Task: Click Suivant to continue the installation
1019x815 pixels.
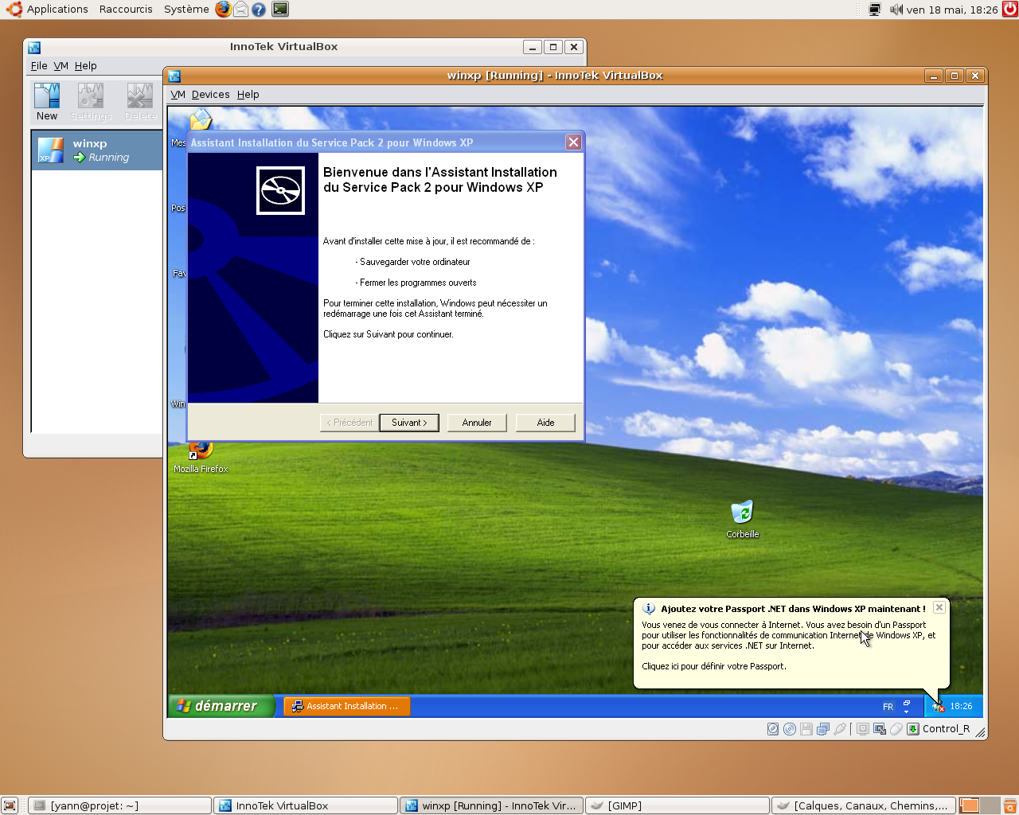Action: pos(409,423)
